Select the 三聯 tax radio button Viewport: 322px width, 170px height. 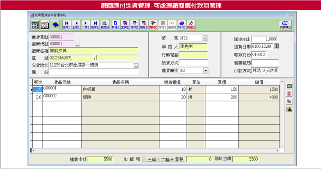pos(144,159)
